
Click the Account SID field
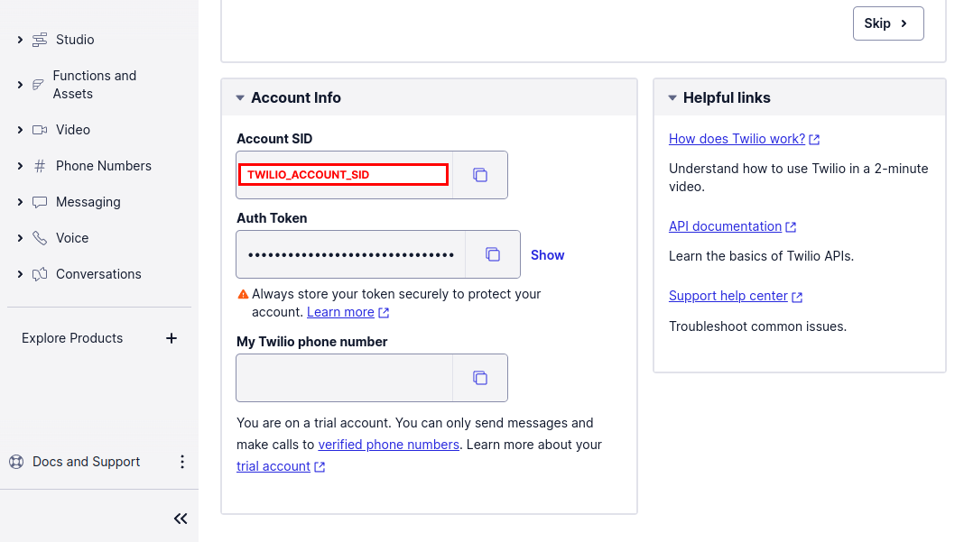[x=344, y=175]
